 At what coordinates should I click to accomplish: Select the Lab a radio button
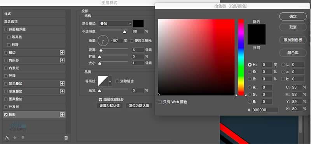(x=283, y=72)
